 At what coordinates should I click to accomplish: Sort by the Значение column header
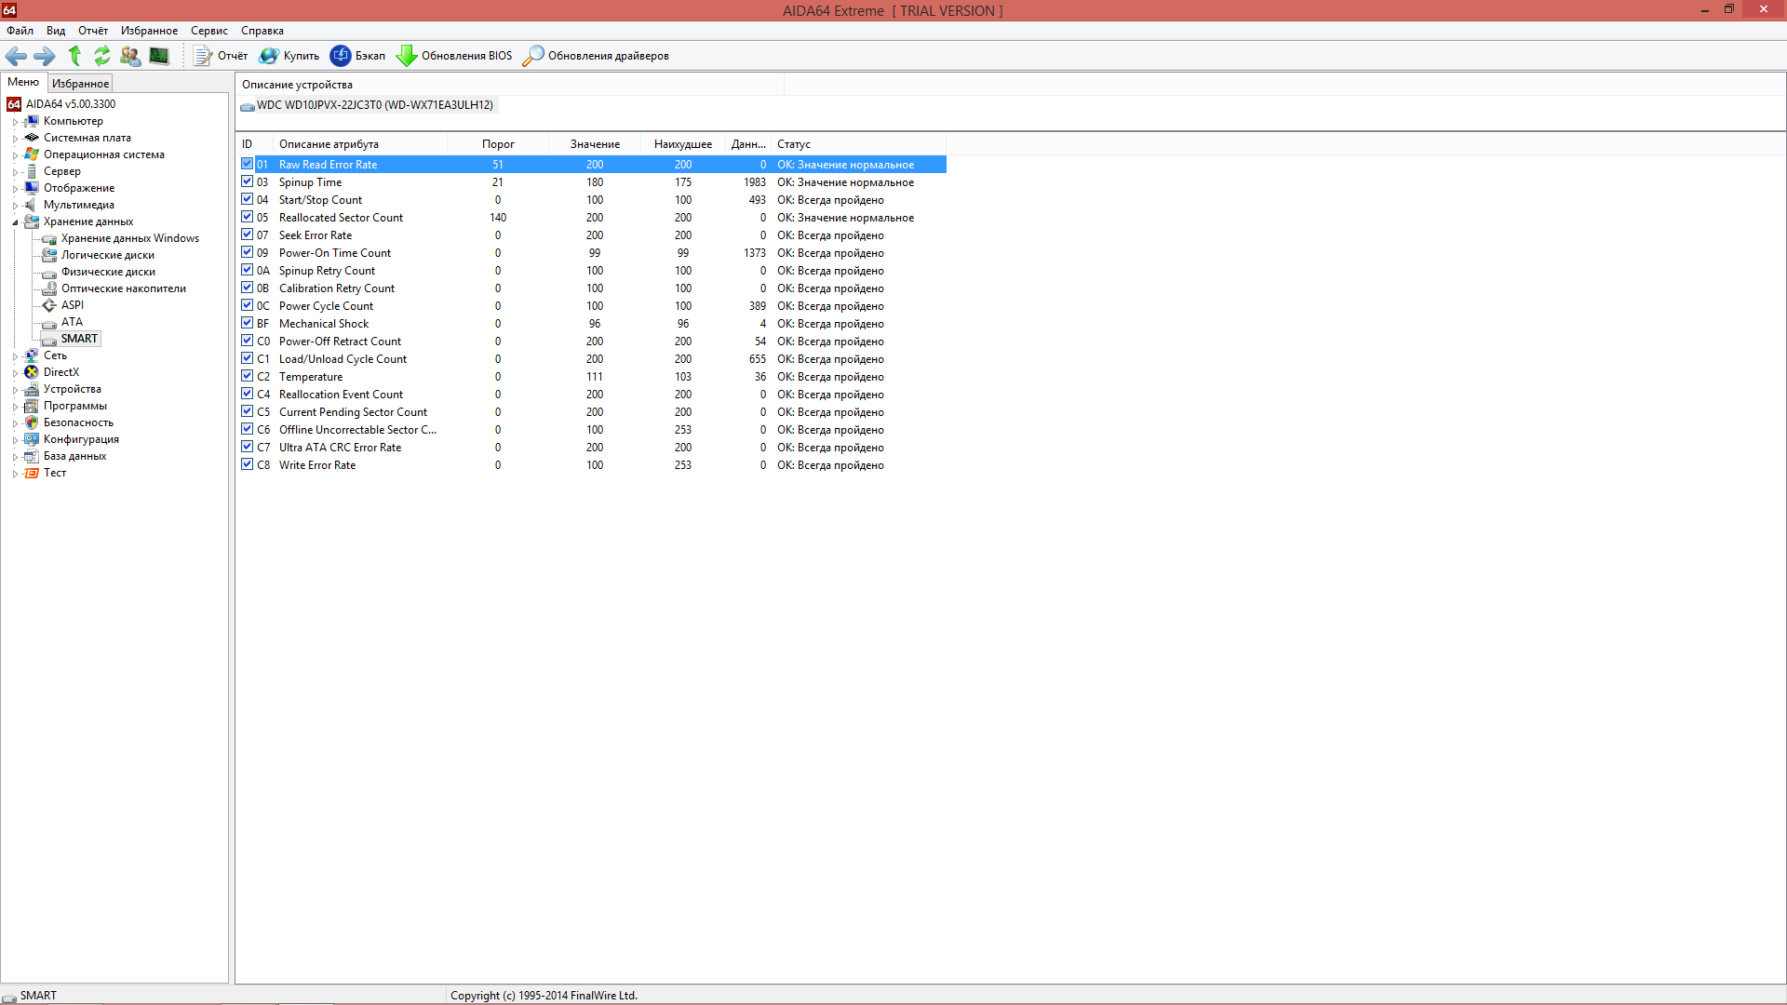pos(594,144)
